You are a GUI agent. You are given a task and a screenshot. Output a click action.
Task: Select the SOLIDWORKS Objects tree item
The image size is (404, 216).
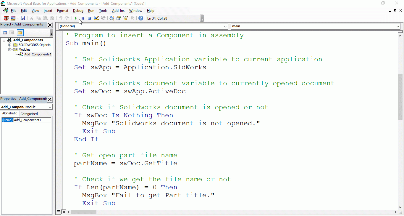pyautogui.click(x=35, y=45)
